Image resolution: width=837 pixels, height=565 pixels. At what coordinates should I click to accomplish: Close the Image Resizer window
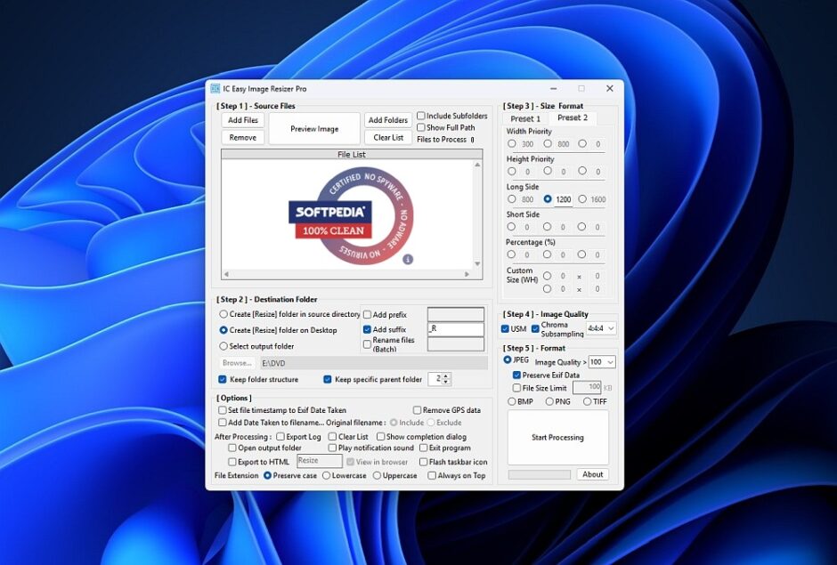[x=610, y=89]
